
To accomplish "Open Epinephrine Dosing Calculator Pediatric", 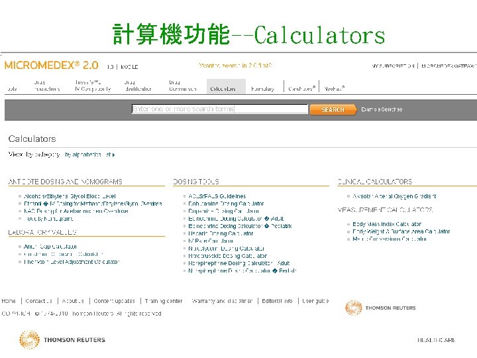I will pyautogui.click(x=240, y=226).
